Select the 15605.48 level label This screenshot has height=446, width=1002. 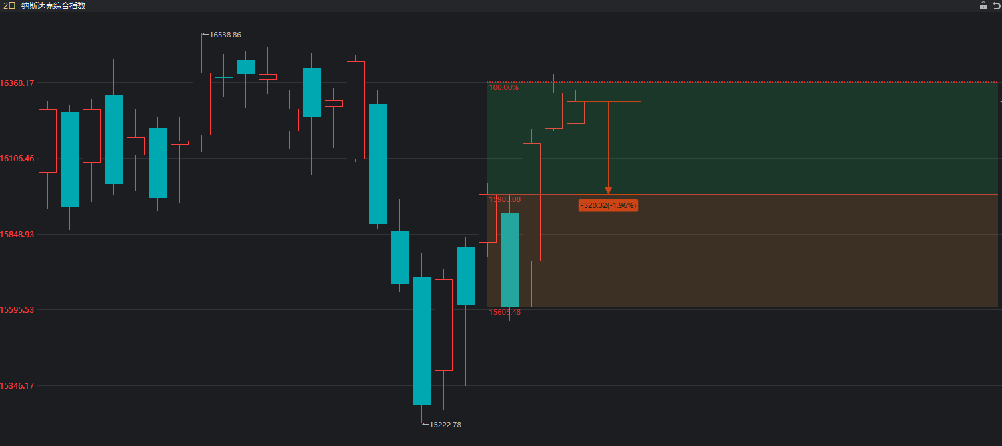click(x=505, y=312)
